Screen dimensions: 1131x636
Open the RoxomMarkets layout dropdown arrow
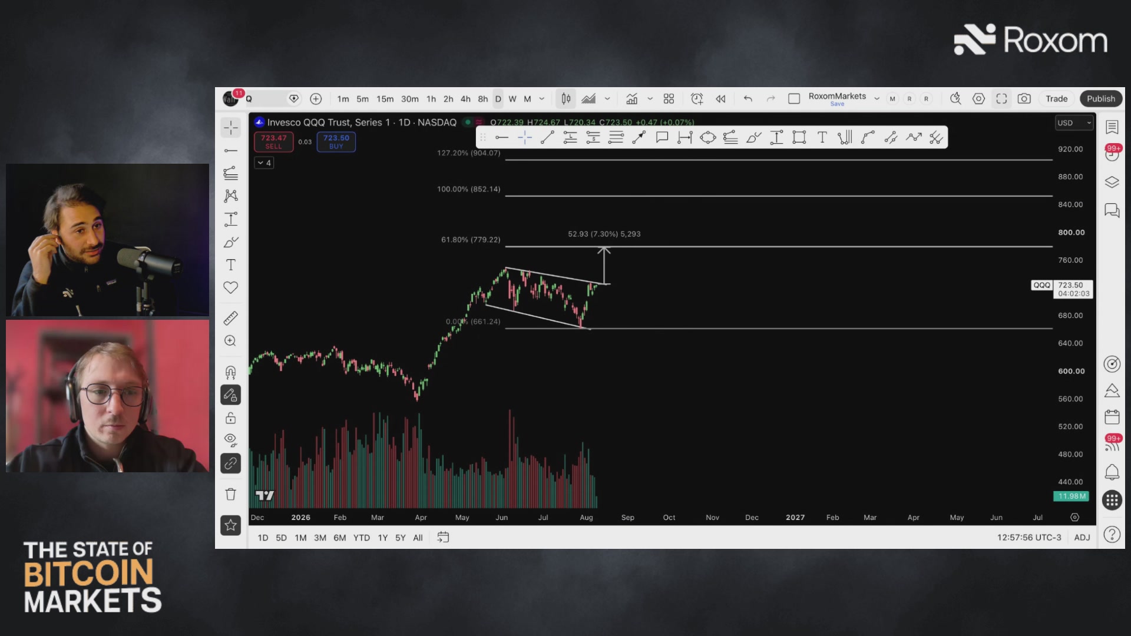[x=877, y=99]
